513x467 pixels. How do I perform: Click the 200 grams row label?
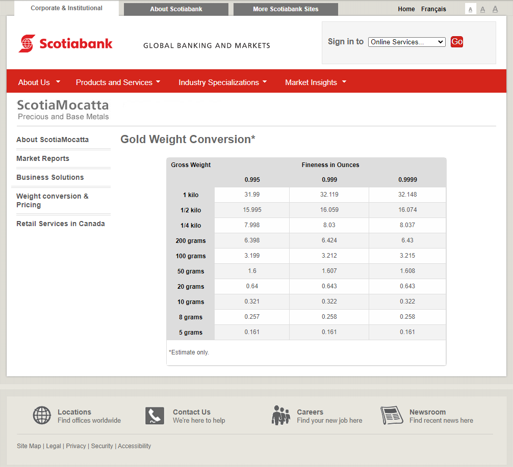pos(191,241)
